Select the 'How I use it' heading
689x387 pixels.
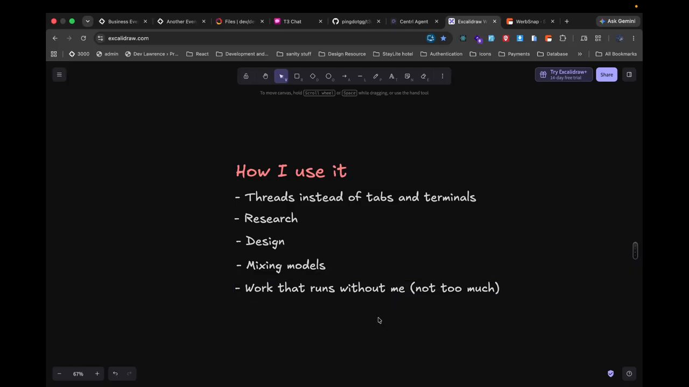pyautogui.click(x=291, y=171)
